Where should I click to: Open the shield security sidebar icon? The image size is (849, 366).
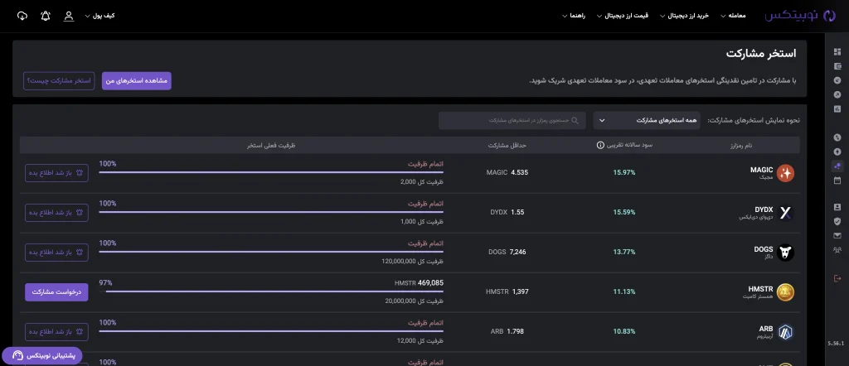point(837,221)
